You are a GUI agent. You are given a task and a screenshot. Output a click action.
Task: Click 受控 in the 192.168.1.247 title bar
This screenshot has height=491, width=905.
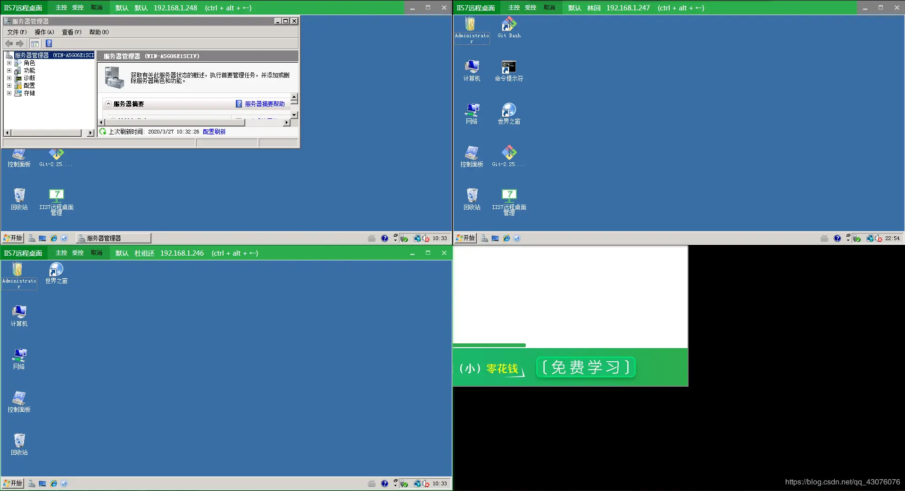point(531,8)
